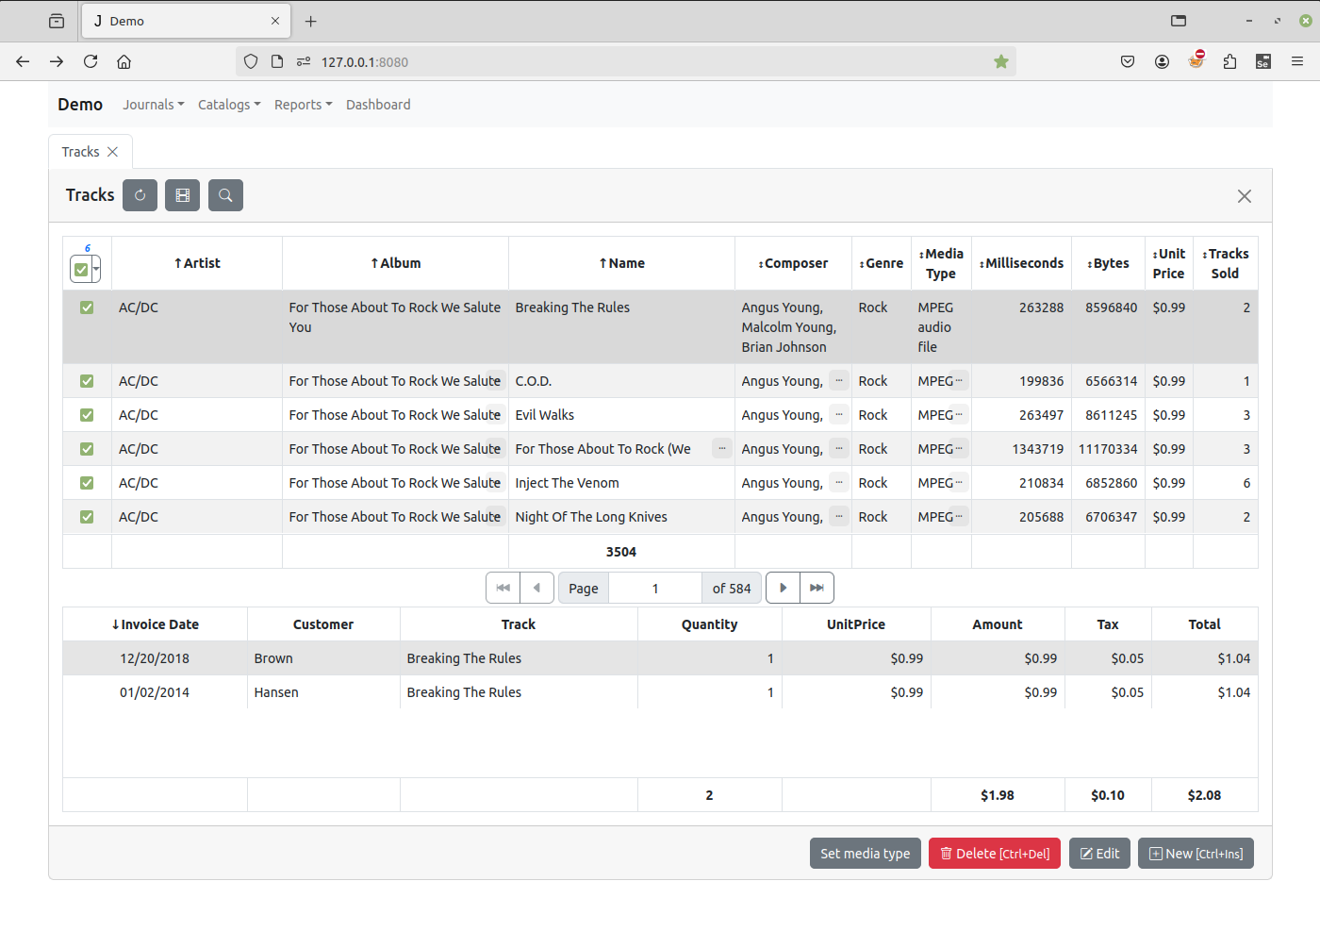The image size is (1320, 931).
Task: Uncheck the Breaking The Rules row checkbox
Action: tap(87, 308)
